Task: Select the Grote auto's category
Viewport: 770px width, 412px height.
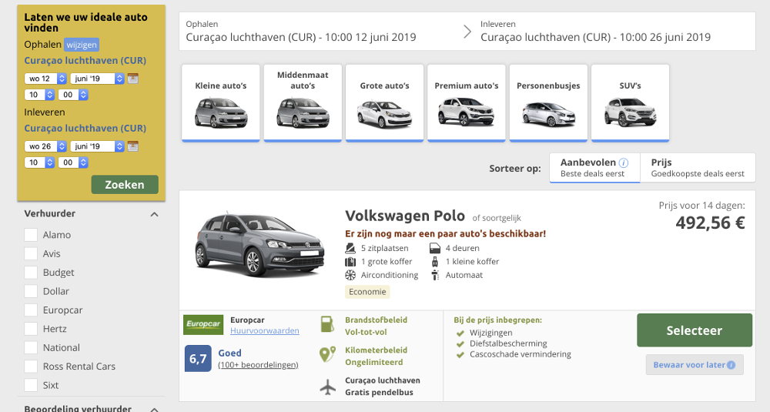Action: point(384,103)
